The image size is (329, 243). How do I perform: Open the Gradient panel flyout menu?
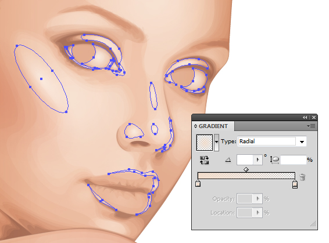click(311, 126)
